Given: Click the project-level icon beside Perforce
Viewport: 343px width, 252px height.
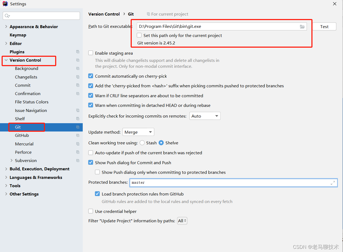Looking at the screenshot, I should pos(78,152).
